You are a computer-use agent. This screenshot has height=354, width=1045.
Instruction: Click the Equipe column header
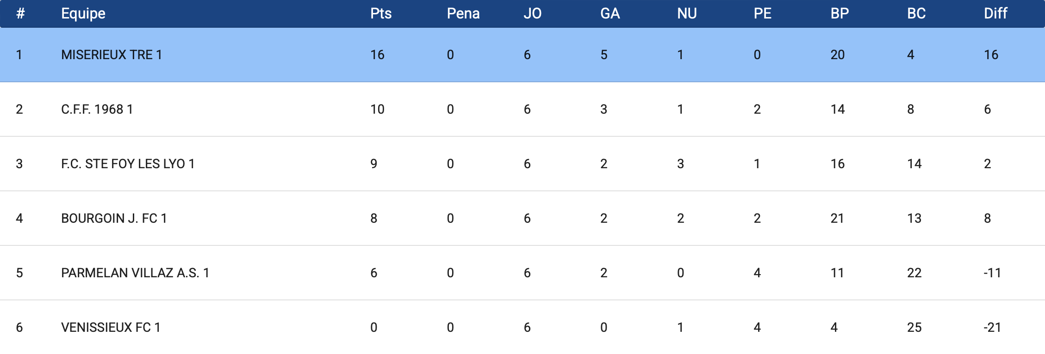(x=83, y=13)
